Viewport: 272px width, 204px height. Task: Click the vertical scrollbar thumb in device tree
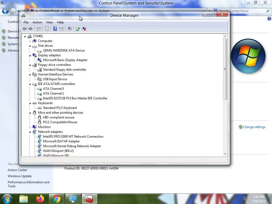coord(225,69)
